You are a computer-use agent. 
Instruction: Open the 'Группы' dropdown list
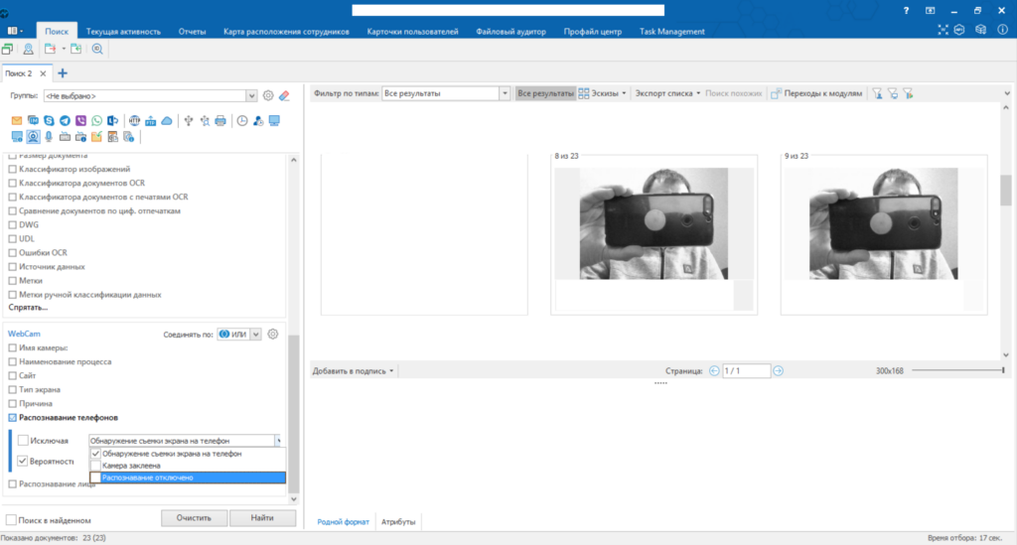tap(251, 96)
